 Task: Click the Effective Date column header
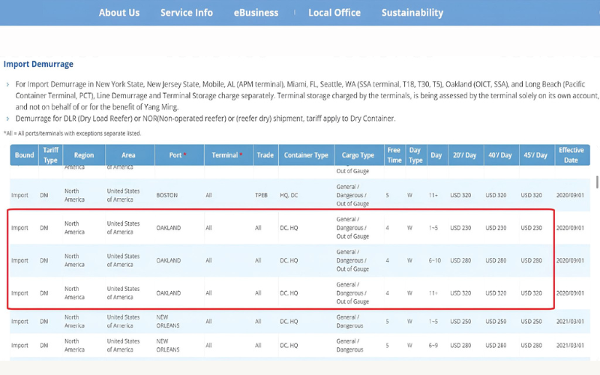point(571,155)
